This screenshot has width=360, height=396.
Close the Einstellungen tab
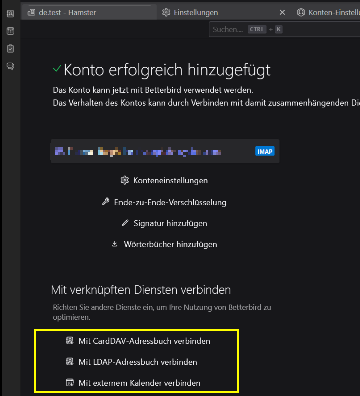pyautogui.click(x=282, y=12)
